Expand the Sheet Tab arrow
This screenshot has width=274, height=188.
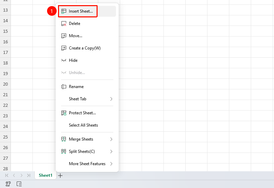point(111,99)
